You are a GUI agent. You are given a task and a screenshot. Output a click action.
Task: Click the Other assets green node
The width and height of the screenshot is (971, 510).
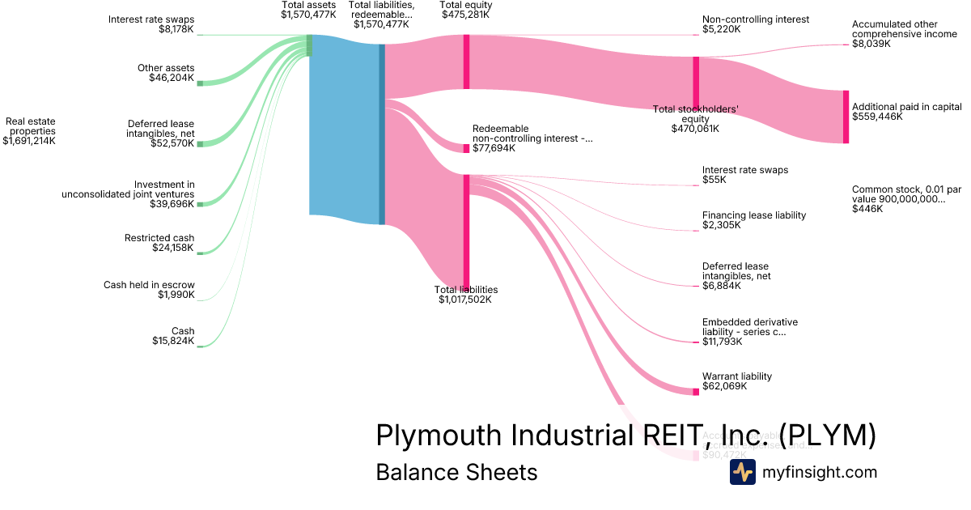(200, 83)
